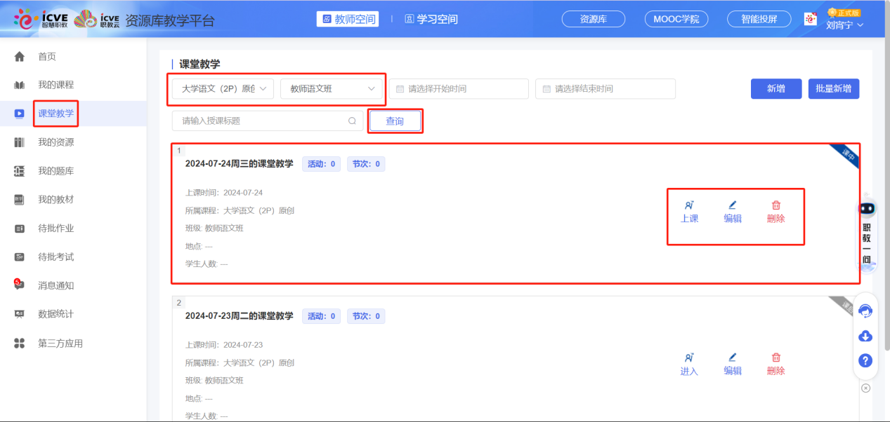The width and height of the screenshot is (890, 422).
Task: Open the question-mark help icon
Action: coord(865,360)
